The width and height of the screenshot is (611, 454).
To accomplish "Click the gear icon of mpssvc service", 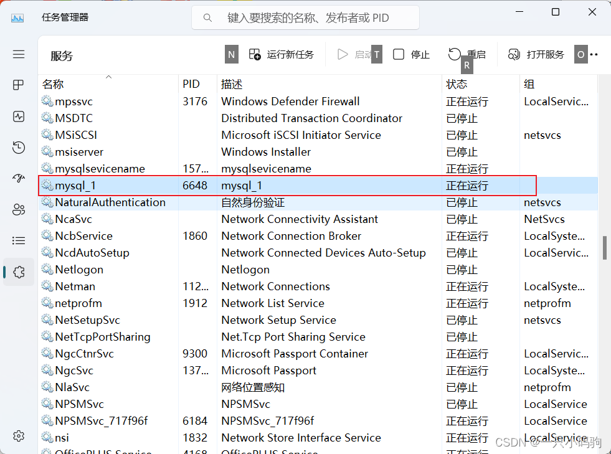I will pos(47,101).
